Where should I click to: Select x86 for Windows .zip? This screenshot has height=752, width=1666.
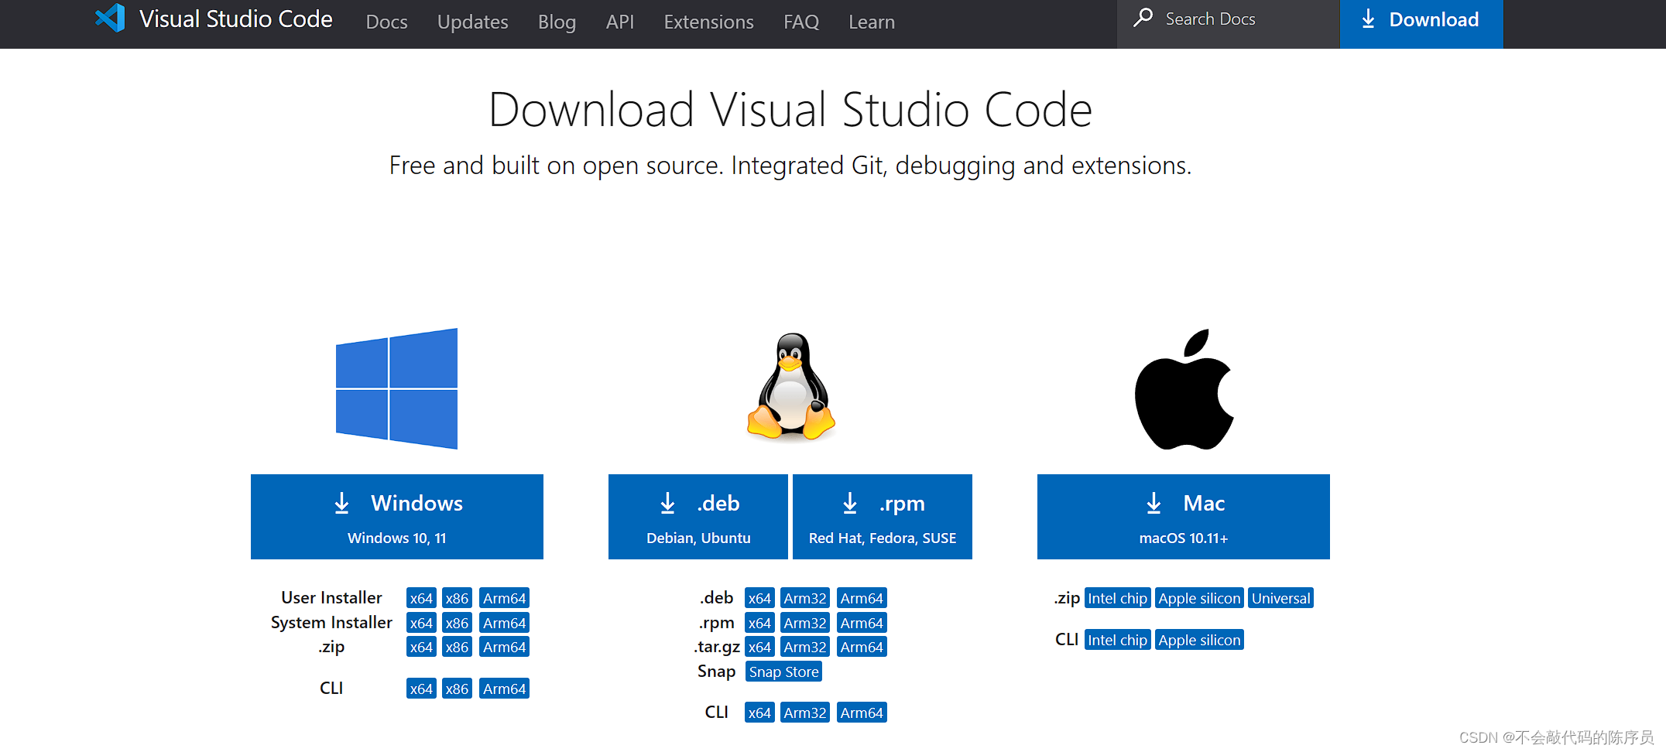(x=457, y=647)
